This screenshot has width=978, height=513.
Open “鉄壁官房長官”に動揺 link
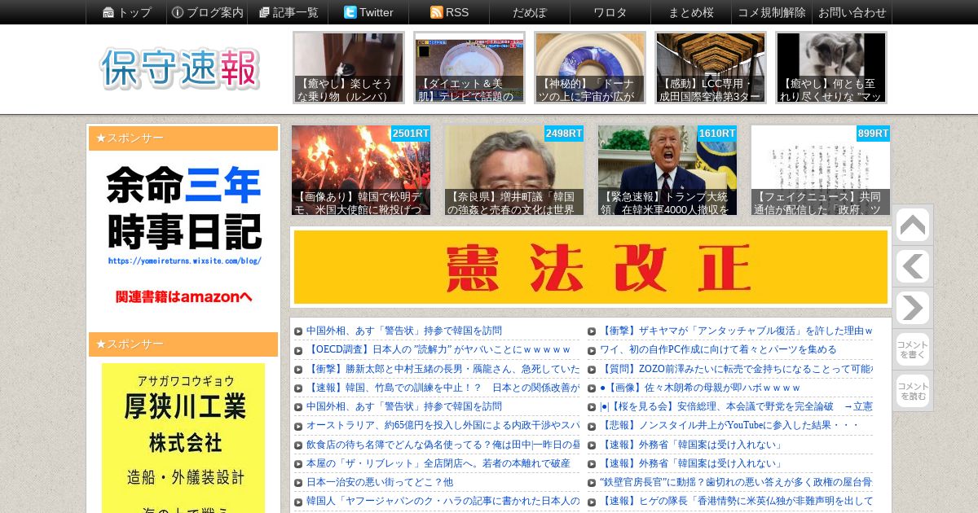(737, 481)
